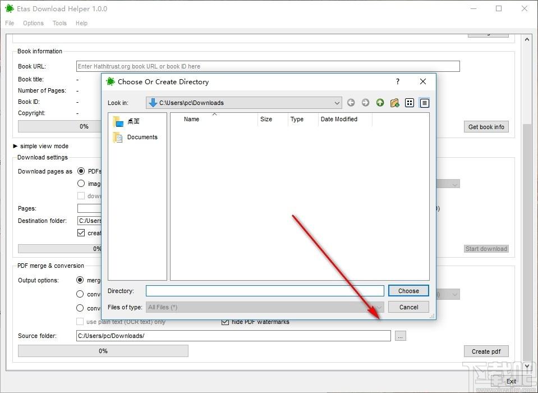Click the Directory text input field

click(x=265, y=291)
